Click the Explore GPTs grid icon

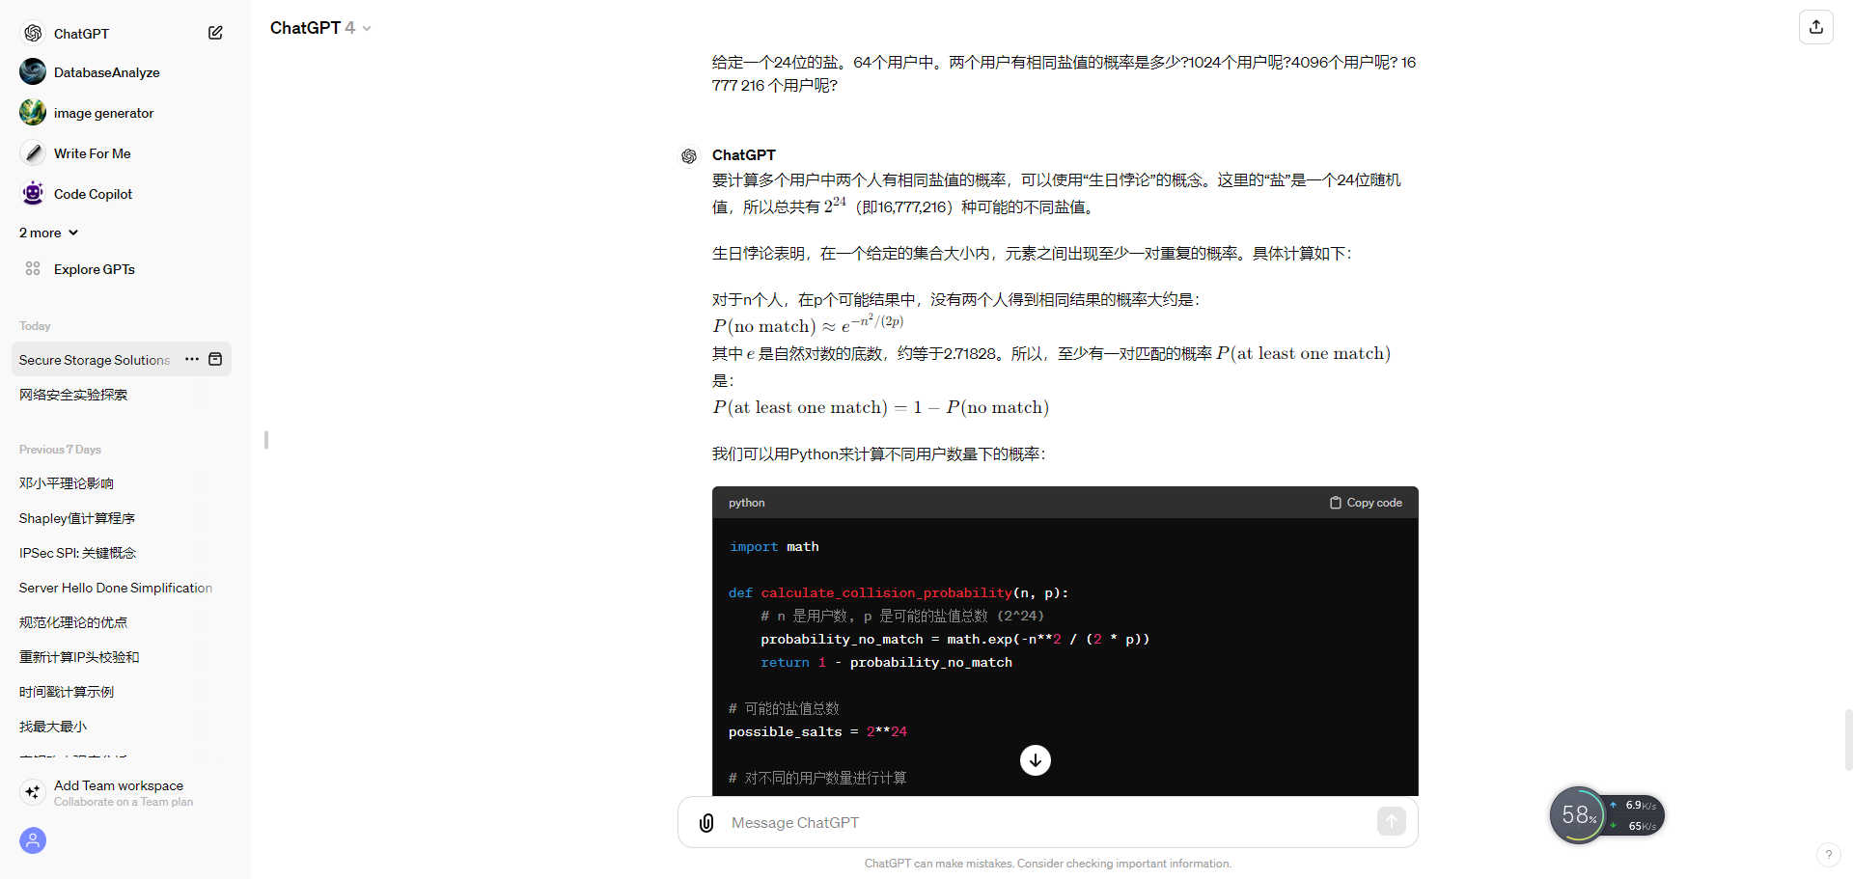click(33, 269)
